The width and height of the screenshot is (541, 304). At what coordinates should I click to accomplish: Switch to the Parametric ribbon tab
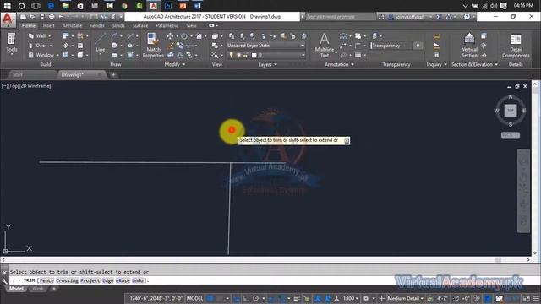pos(167,25)
